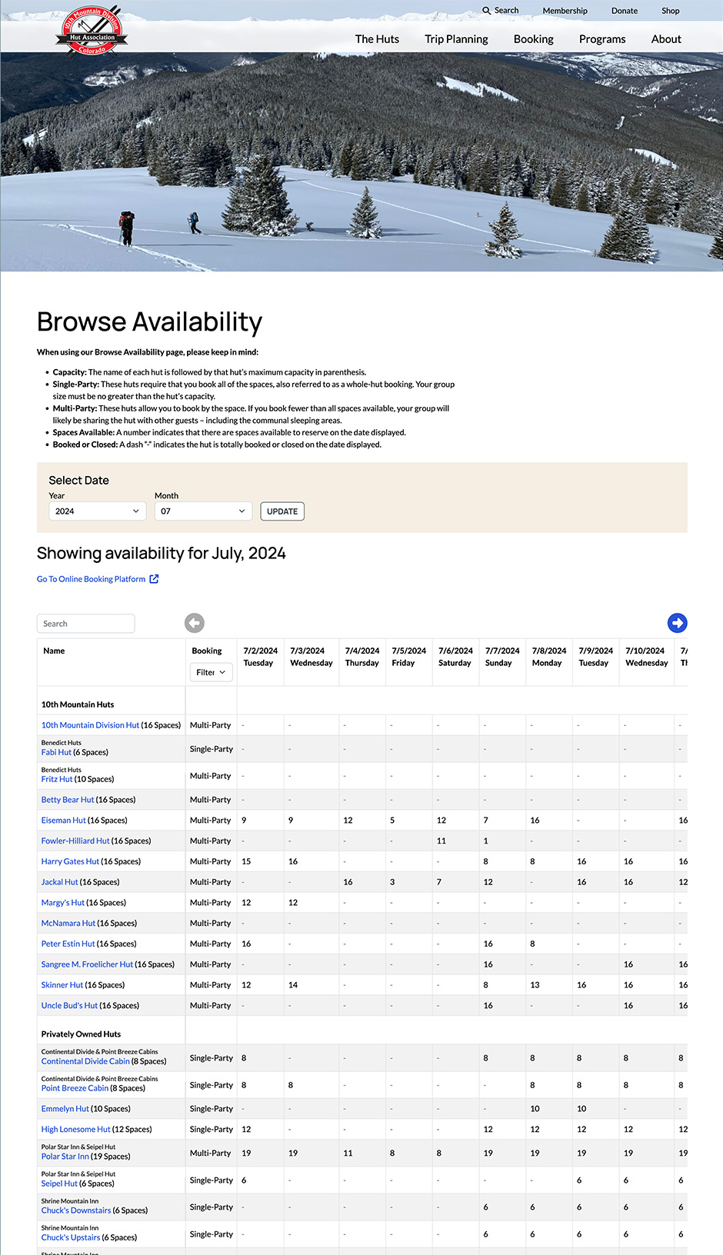The image size is (723, 1255).
Task: Click the UPDATE button
Action: 282,511
